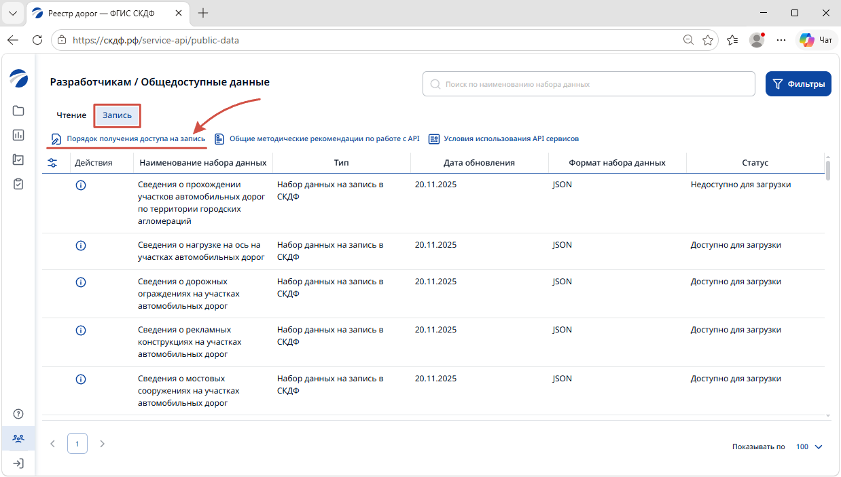Click the dataset name search field
Screen dimensions: 841x477
pyautogui.click(x=589, y=84)
